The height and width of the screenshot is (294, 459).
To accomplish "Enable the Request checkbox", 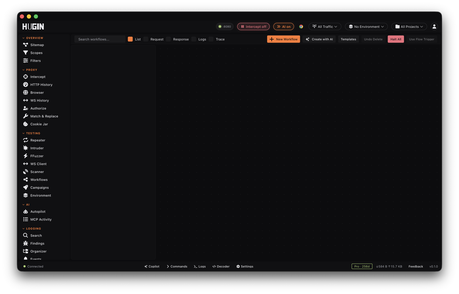I will pyautogui.click(x=146, y=39).
